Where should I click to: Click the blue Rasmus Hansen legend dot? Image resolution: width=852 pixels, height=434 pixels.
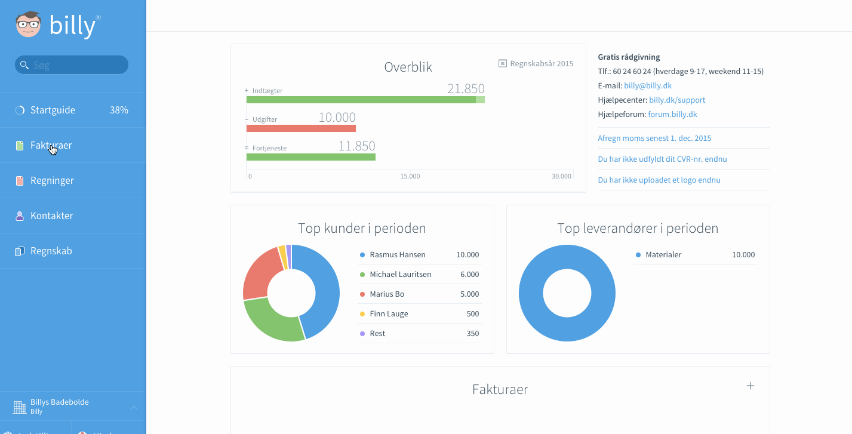tap(362, 255)
